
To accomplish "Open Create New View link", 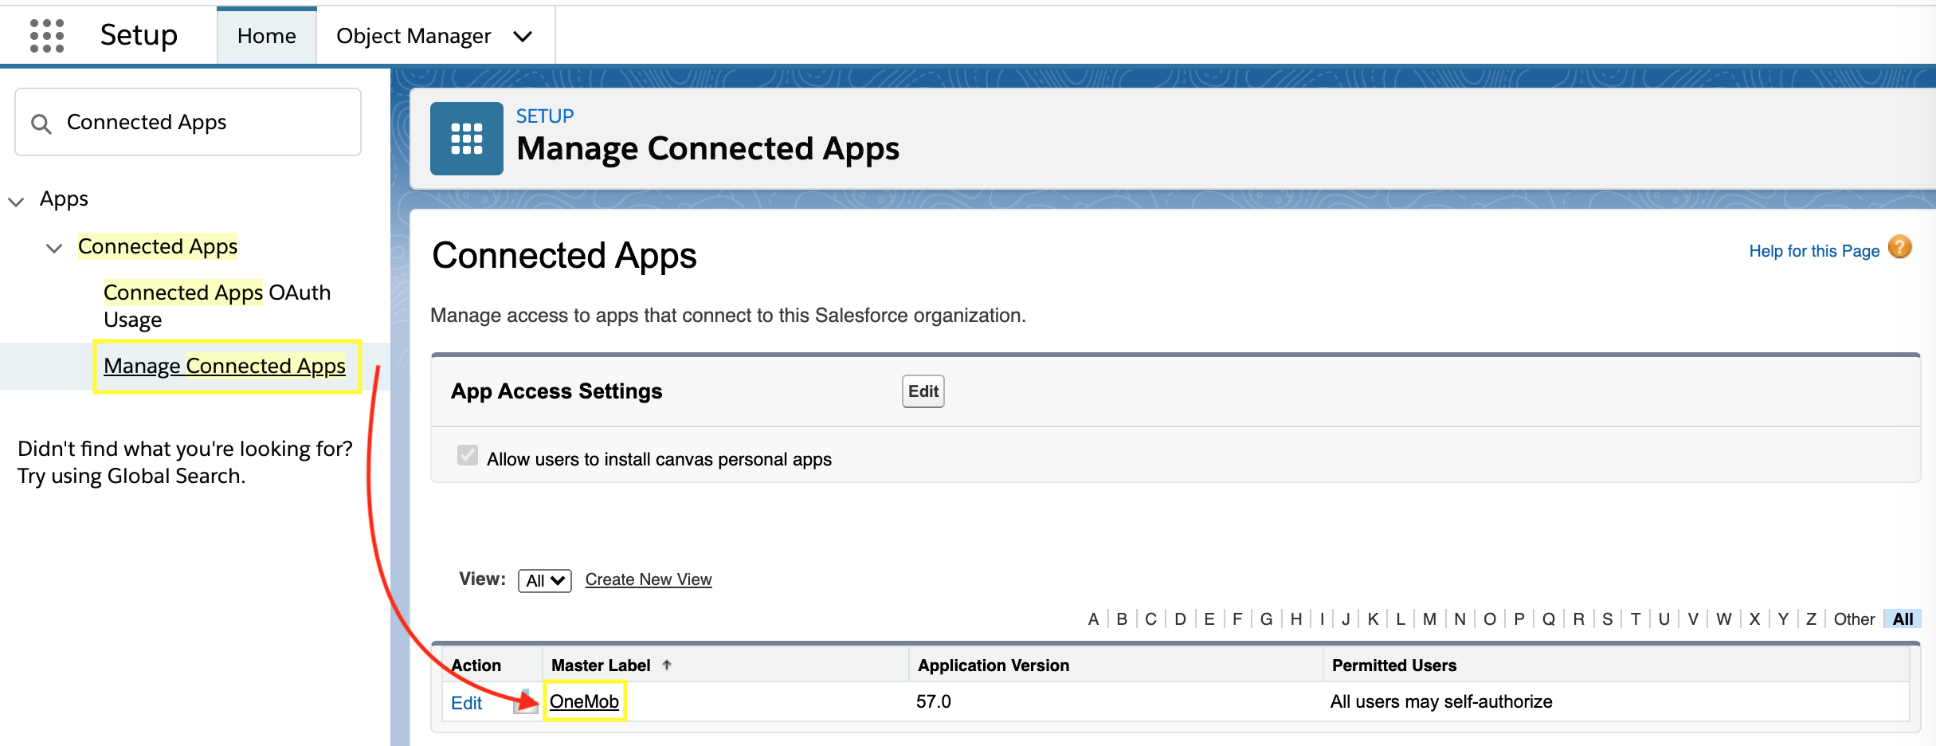I will point(649,579).
